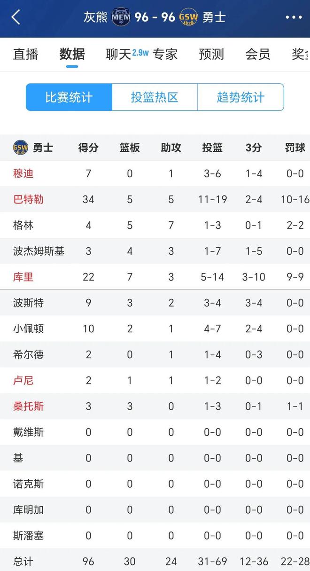This screenshot has height=571, width=310.
Task: Open the 预测 tab
Action: click(x=211, y=54)
